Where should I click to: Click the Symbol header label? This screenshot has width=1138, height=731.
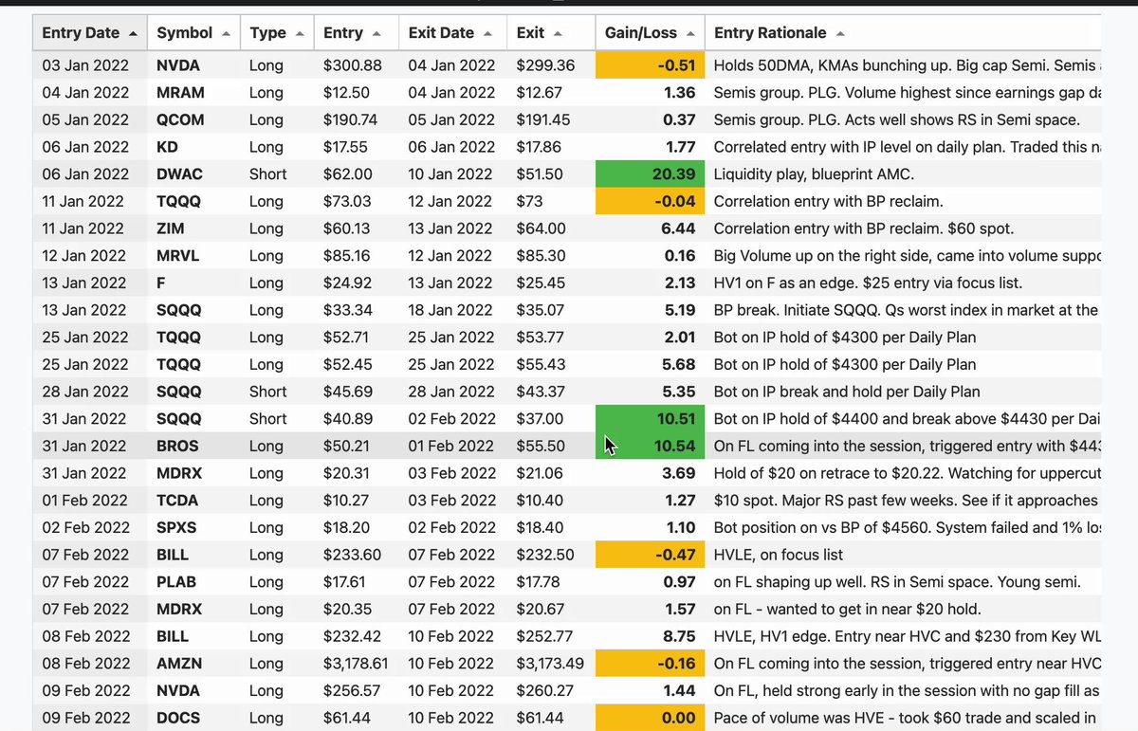pos(185,33)
